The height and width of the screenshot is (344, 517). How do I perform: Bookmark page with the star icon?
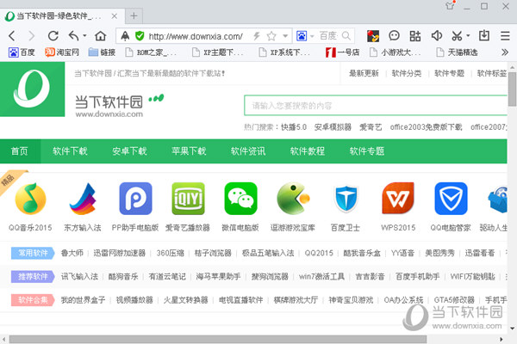[271, 35]
